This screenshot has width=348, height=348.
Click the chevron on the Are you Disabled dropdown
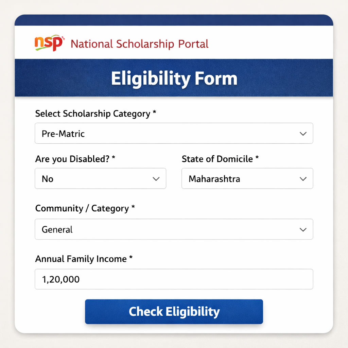pyautogui.click(x=156, y=178)
